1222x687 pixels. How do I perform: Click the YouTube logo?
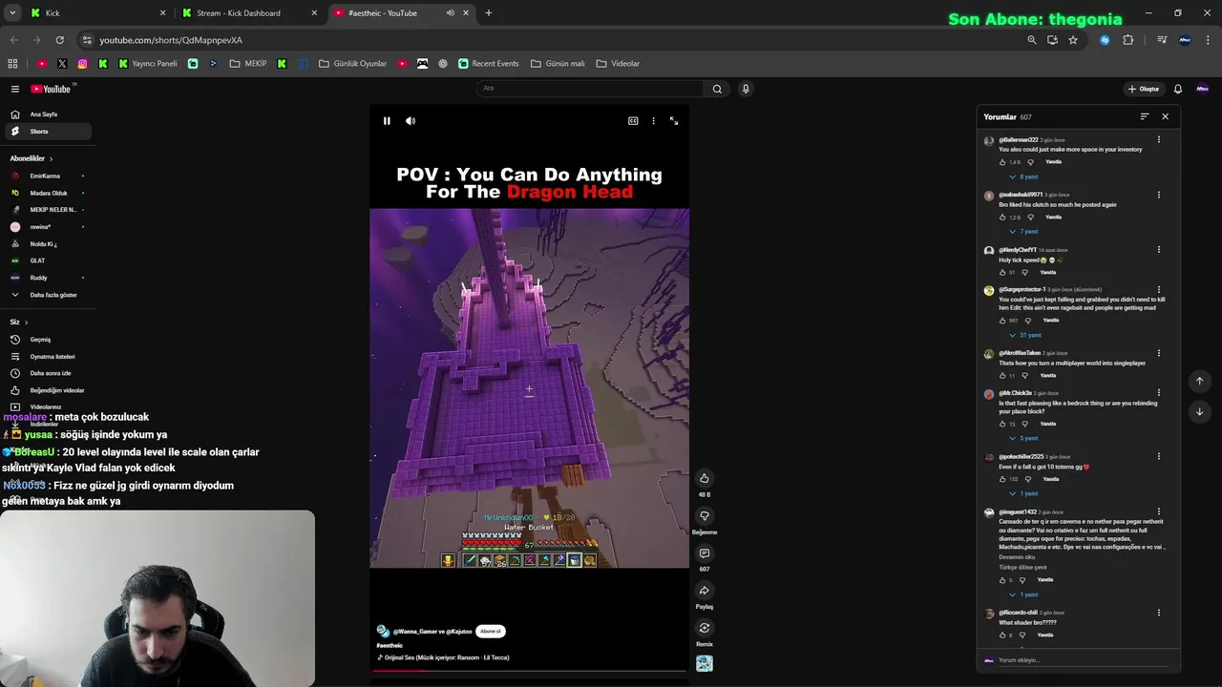click(52, 89)
